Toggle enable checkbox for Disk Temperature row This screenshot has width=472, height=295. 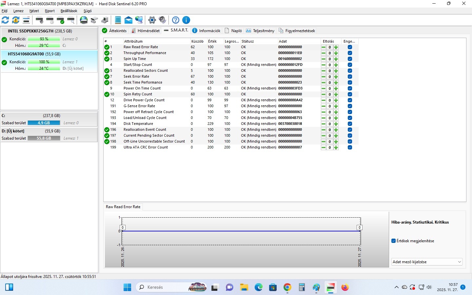[350, 124]
